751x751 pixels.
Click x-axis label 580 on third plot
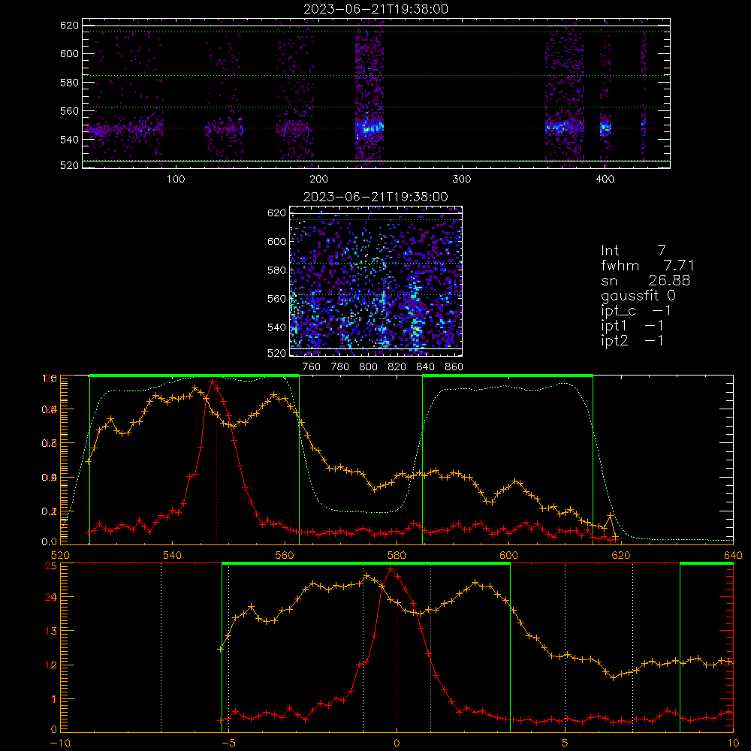tap(397, 556)
